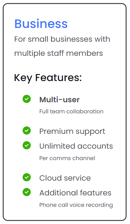This screenshot has width=130, height=224.
Task: Click the Key Features heading
Action: click(x=48, y=78)
